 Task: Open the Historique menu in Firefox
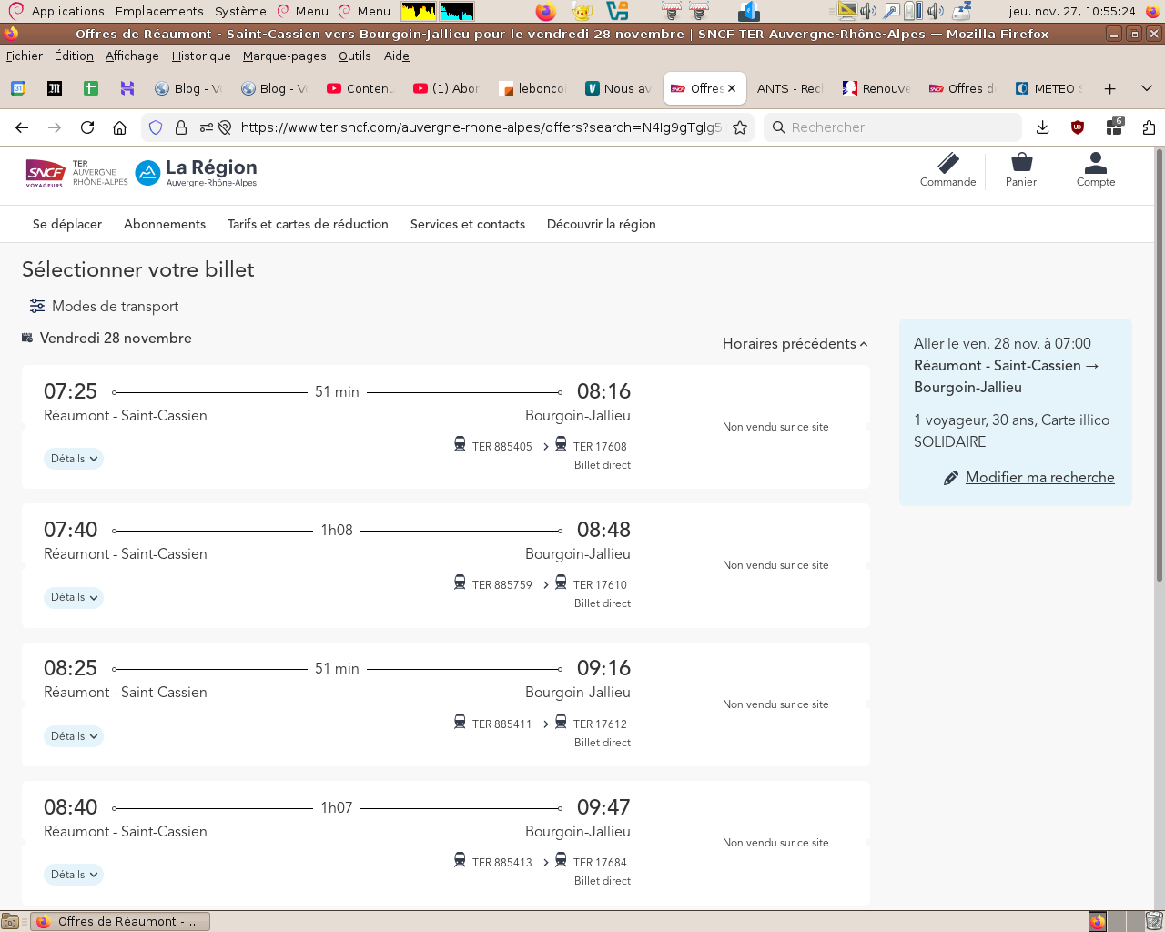[x=201, y=56]
